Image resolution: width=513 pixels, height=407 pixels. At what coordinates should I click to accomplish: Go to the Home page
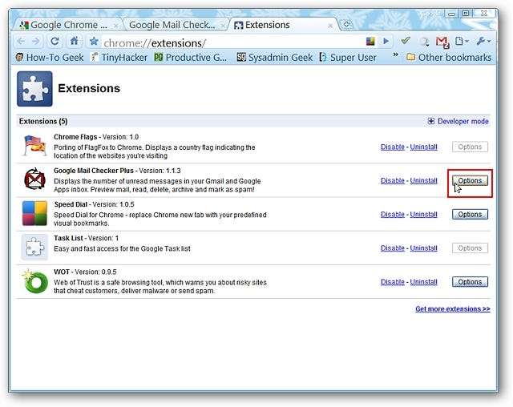coord(75,41)
